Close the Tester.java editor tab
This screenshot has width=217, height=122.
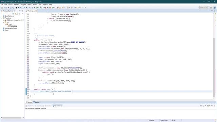36,11
